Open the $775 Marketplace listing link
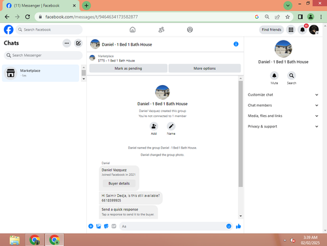The image size is (327, 246). click(116, 61)
